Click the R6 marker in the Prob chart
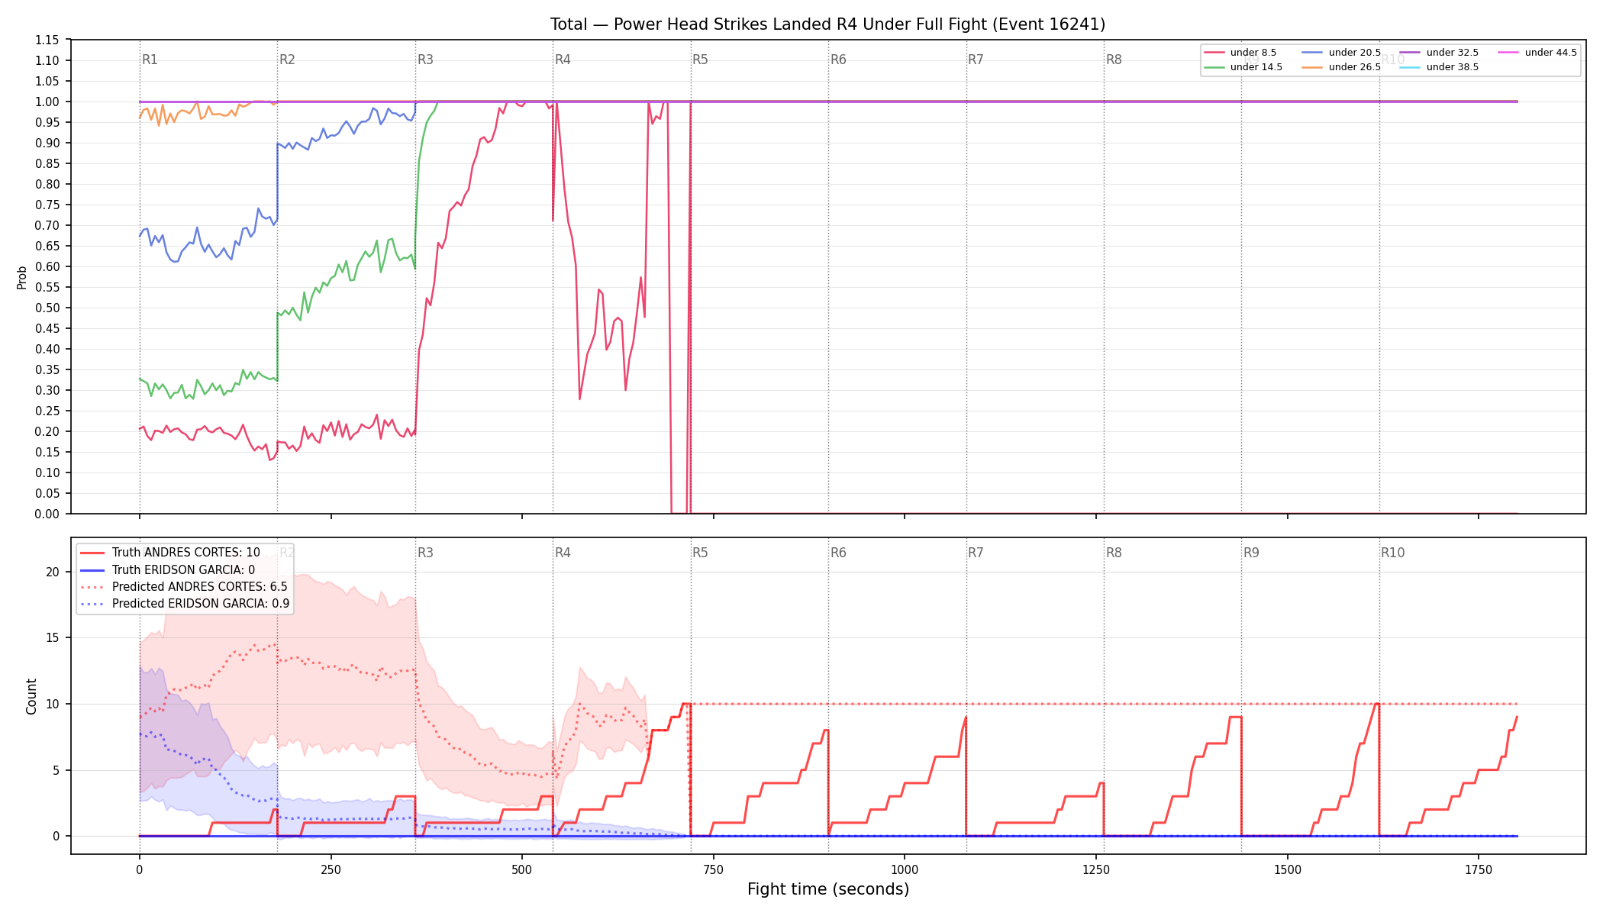The height and width of the screenshot is (916, 1603). (x=838, y=60)
